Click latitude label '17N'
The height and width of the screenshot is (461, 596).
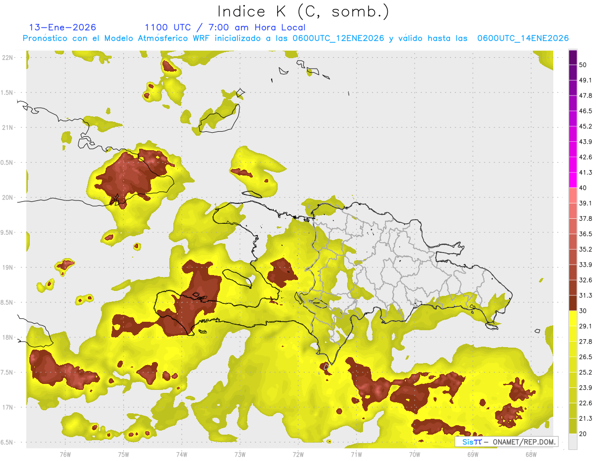pyautogui.click(x=7, y=407)
